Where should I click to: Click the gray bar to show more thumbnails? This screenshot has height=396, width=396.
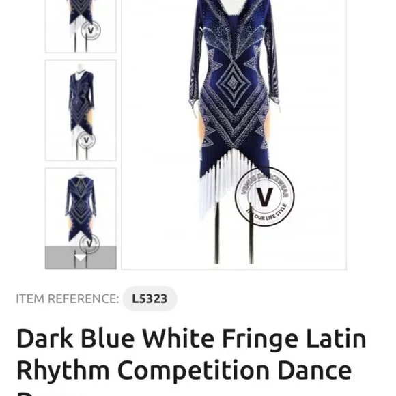[81, 257]
